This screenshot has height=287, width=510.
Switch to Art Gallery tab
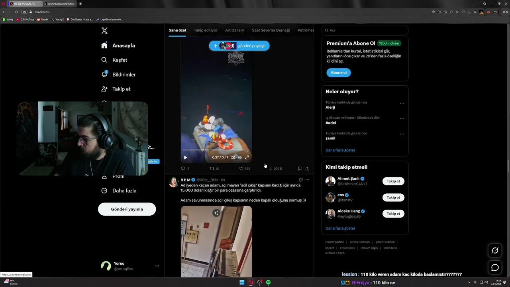(234, 30)
